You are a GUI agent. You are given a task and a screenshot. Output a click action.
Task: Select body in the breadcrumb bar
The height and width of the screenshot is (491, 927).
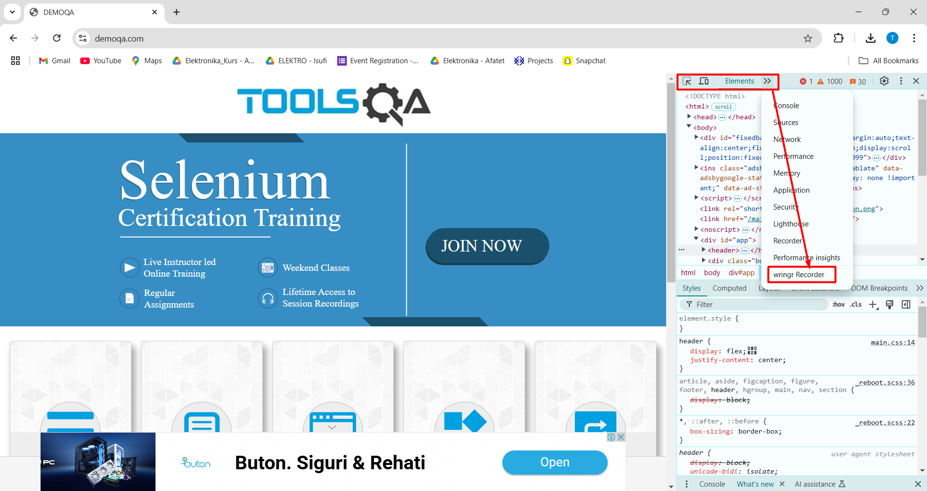click(712, 273)
